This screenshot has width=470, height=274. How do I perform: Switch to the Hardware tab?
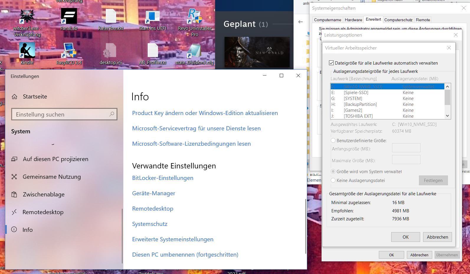coord(353,20)
